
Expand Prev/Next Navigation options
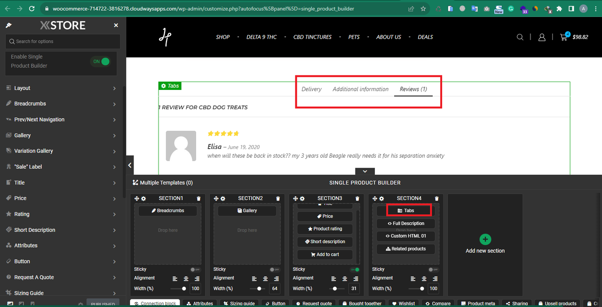61,120
